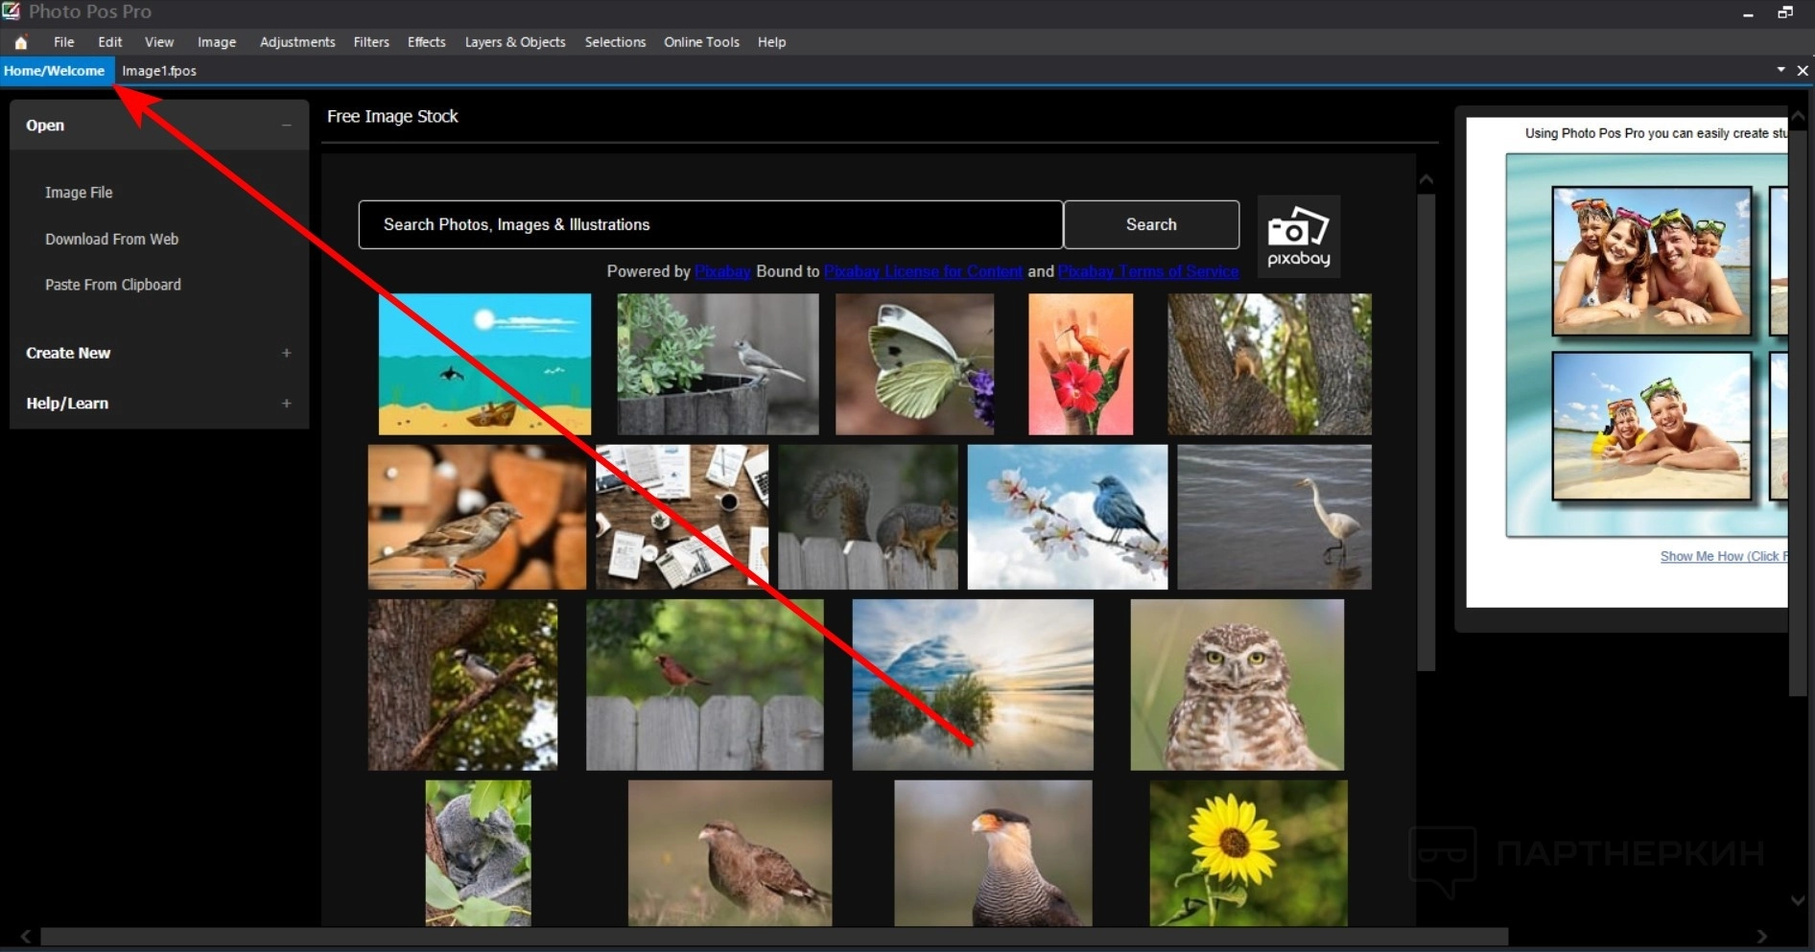The height and width of the screenshot is (952, 1815).
Task: Collapse the Open section
Action: (286, 126)
